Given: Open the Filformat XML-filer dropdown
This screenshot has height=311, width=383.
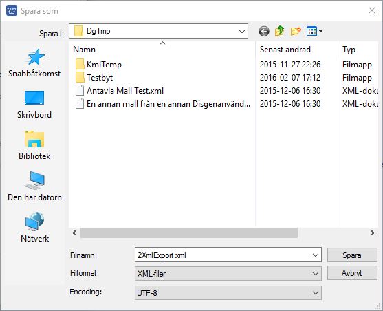Looking at the screenshot, I should tap(228, 273).
